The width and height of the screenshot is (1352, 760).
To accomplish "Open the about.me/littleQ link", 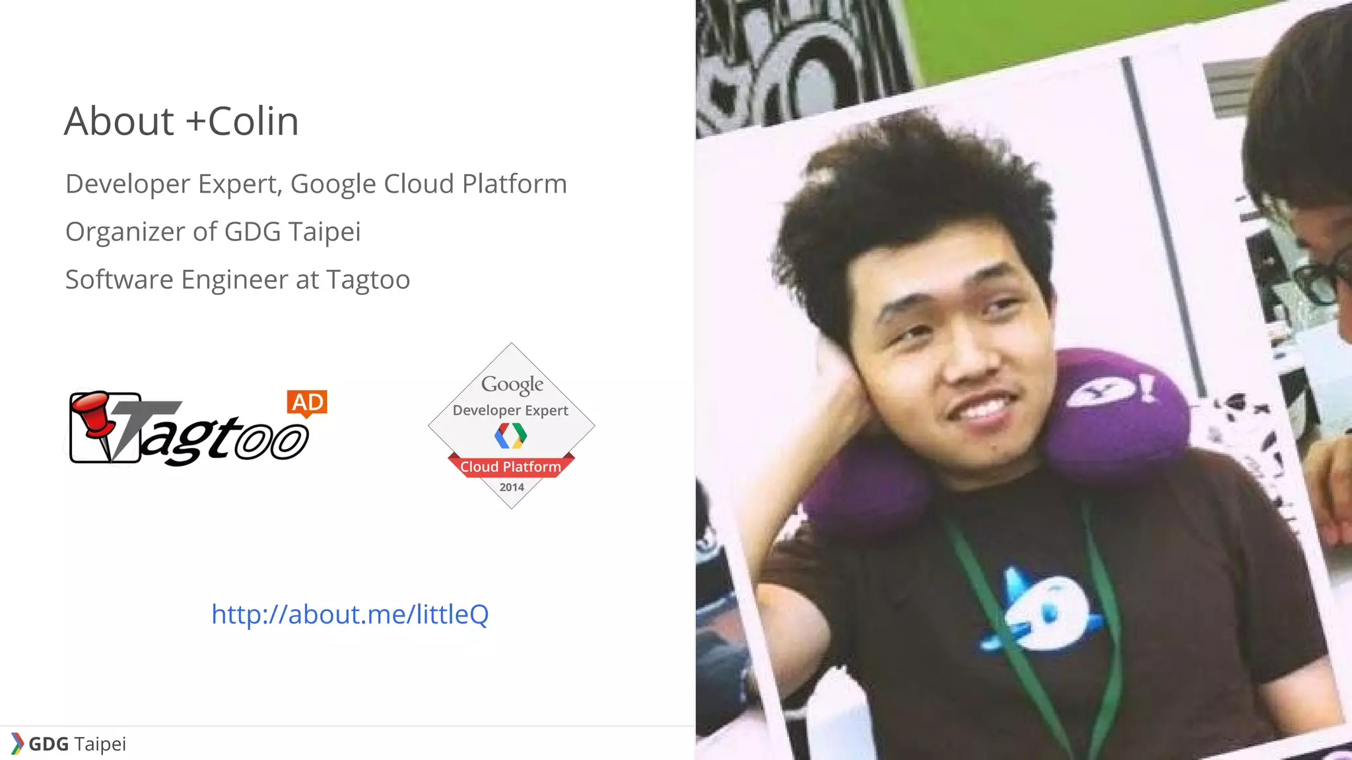I will click(350, 614).
